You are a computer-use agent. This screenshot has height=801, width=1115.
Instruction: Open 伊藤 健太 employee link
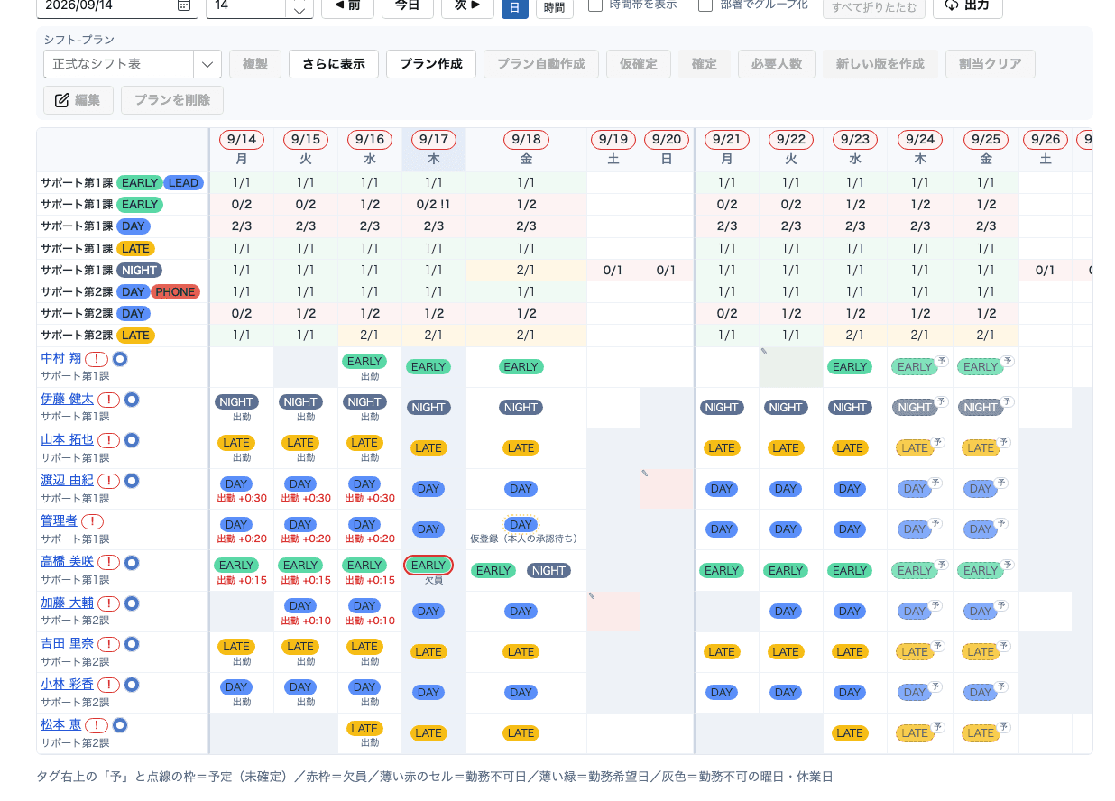click(x=67, y=399)
